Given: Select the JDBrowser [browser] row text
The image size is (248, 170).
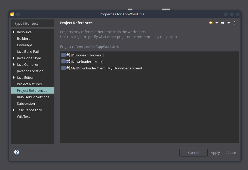Looking at the screenshot, I should click(x=87, y=55).
